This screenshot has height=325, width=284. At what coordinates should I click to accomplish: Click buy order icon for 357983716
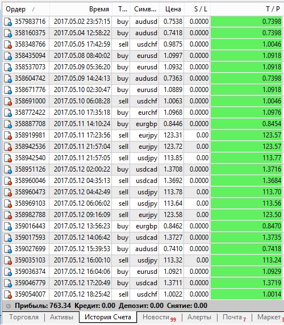(x=8, y=22)
